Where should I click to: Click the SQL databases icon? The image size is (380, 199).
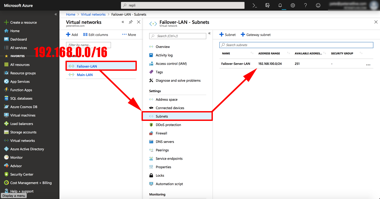6,98
